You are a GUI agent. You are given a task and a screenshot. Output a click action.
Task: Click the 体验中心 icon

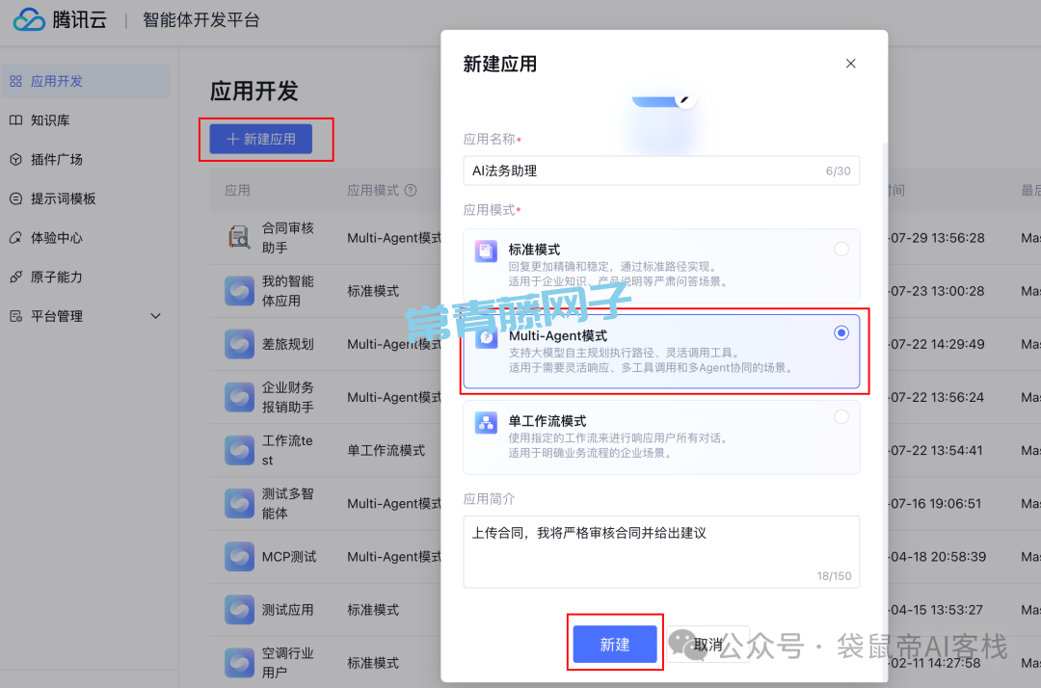(16, 237)
